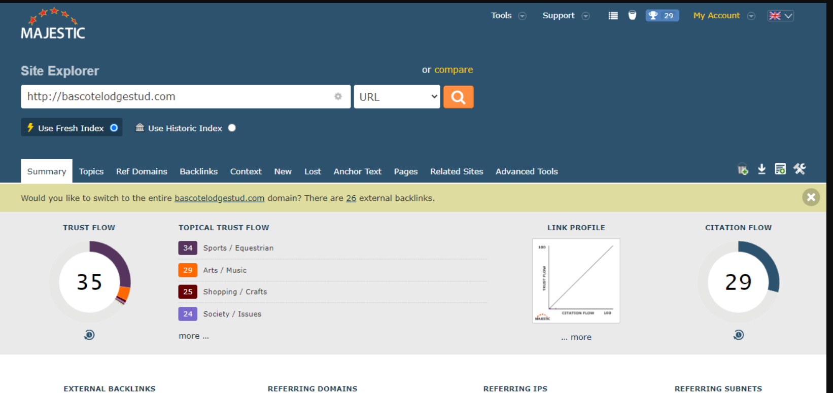
Task: Click the 'Sports / Equestrian' topic text
Action: coord(238,248)
